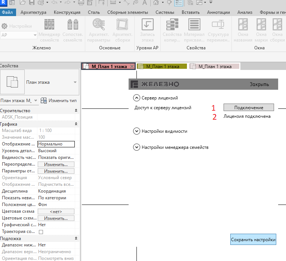Click the Open folder icon in quick access toolbar
Image resolution: width=286 pixels, height=261 pixels.
pos(22,2)
